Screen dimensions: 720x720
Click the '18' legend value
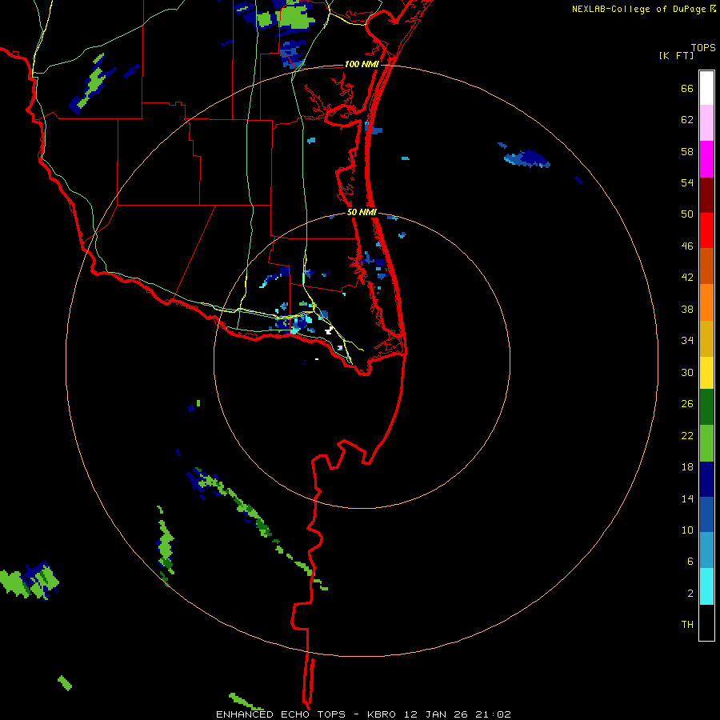click(687, 467)
